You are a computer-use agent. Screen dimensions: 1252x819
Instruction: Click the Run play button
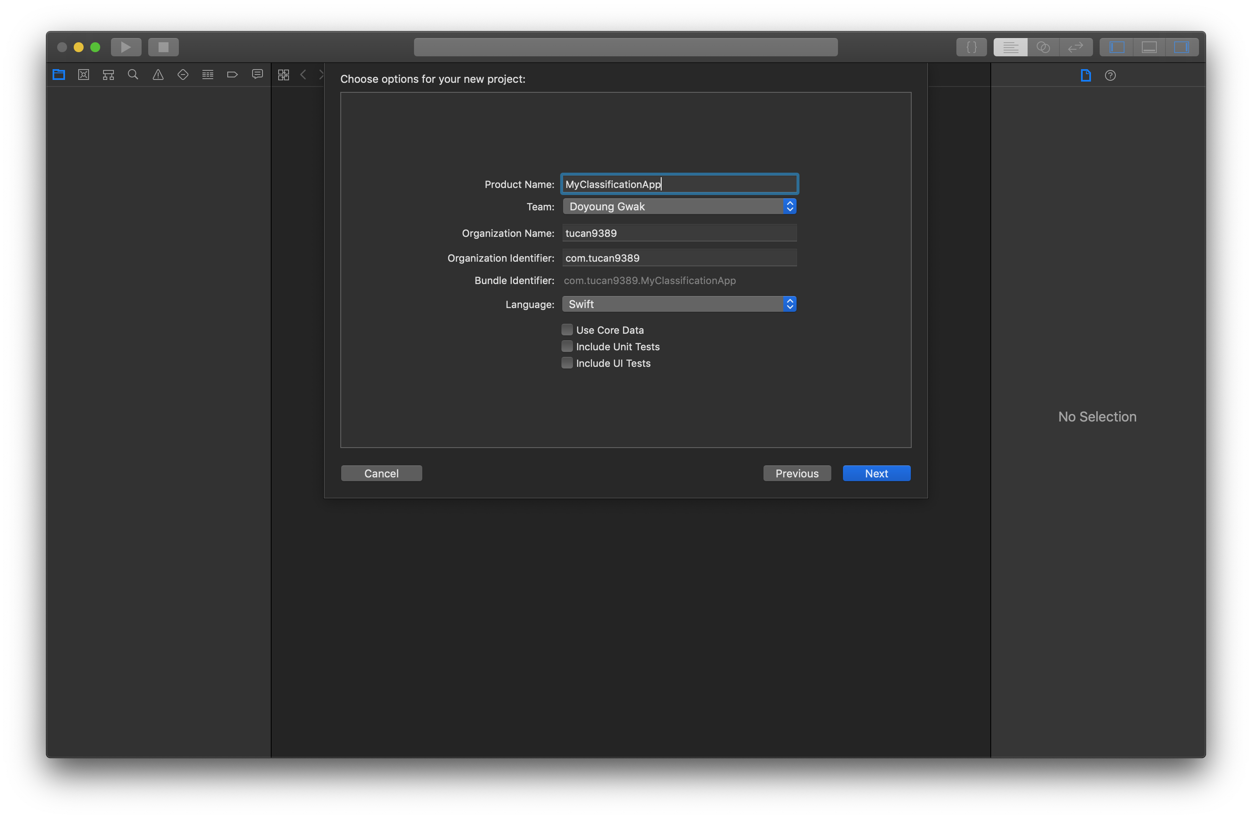point(126,47)
